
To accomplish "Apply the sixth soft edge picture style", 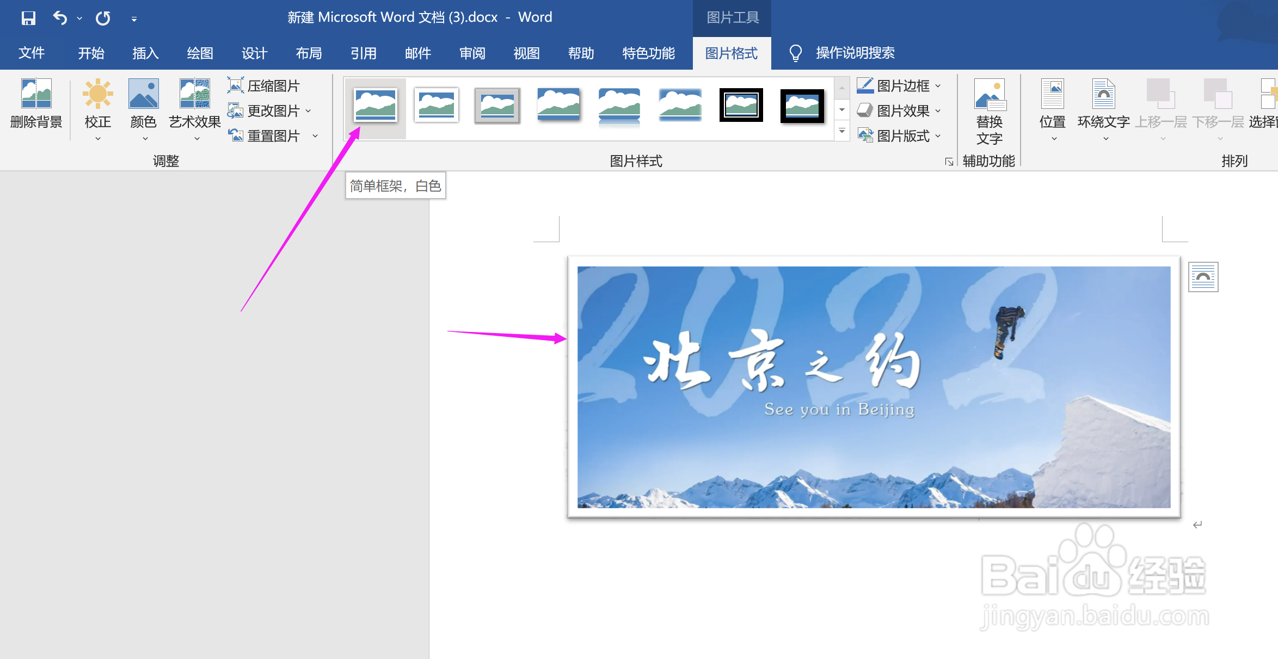I will [680, 105].
